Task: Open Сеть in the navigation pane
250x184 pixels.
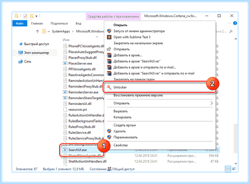Action: (x=25, y=62)
